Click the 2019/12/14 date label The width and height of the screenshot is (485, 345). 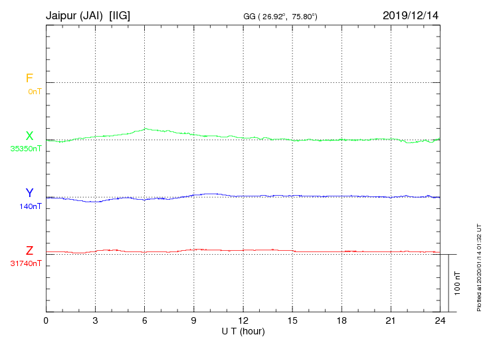point(411,15)
